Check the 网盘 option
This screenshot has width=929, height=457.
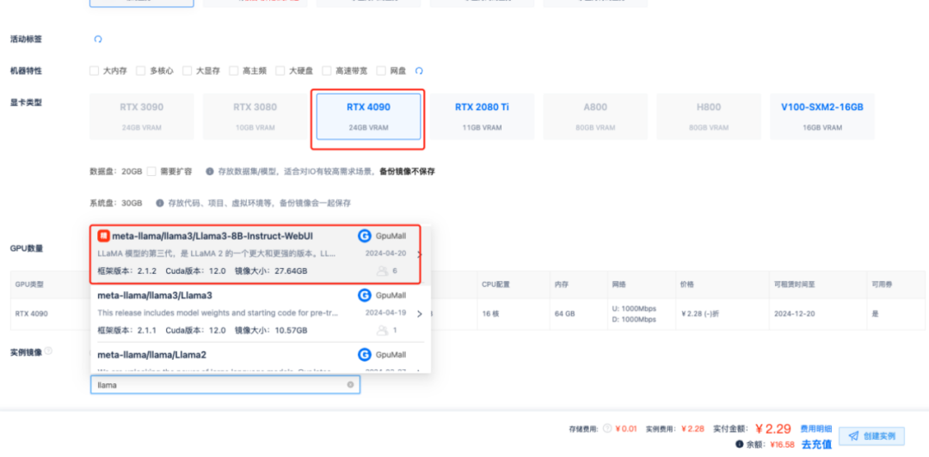381,70
